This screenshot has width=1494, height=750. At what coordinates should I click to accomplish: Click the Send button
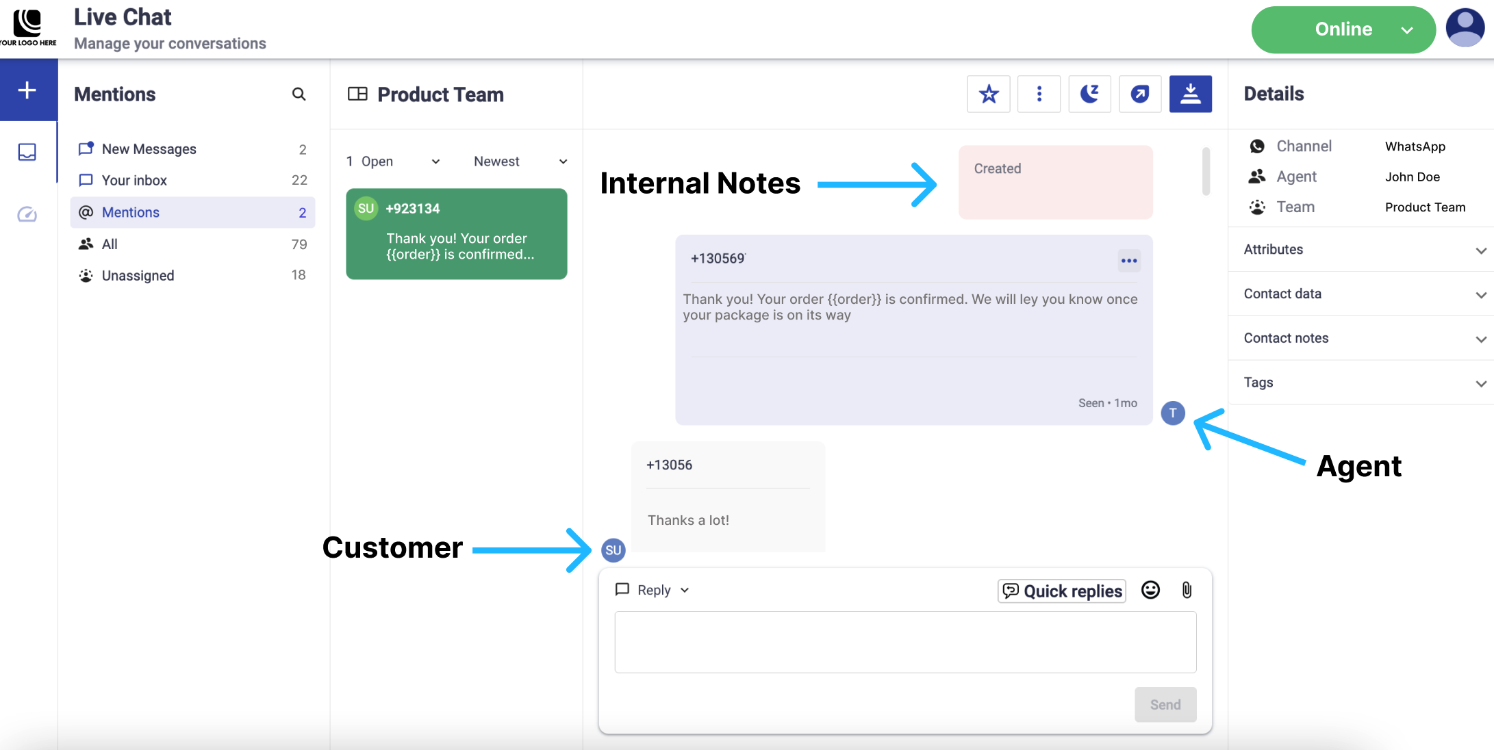1165,704
